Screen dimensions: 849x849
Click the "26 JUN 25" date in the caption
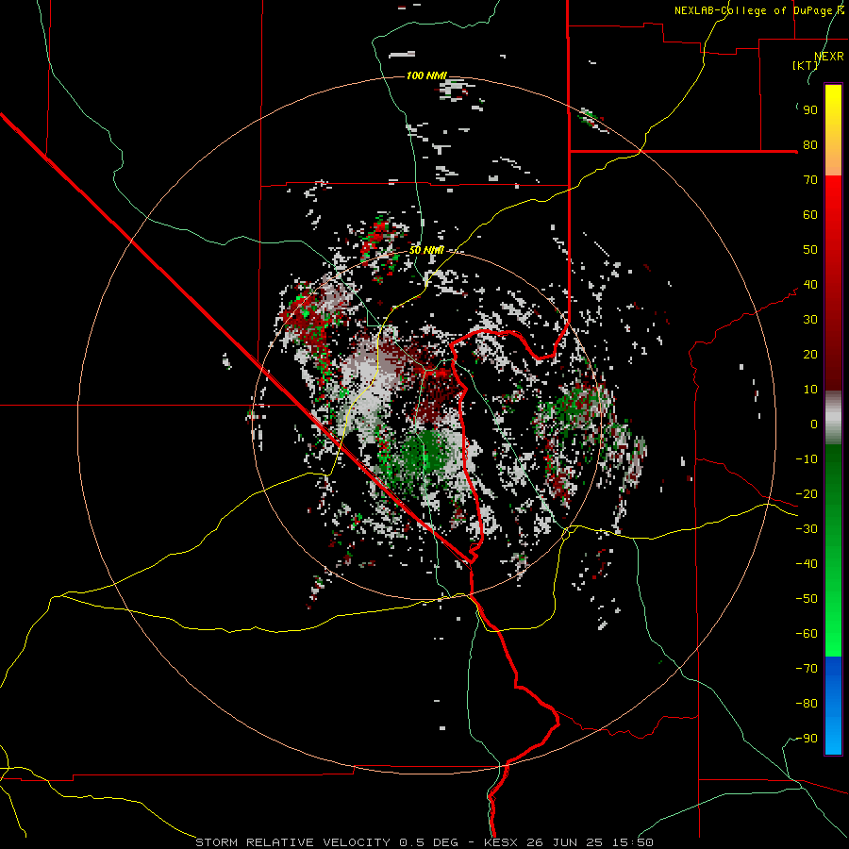(567, 842)
